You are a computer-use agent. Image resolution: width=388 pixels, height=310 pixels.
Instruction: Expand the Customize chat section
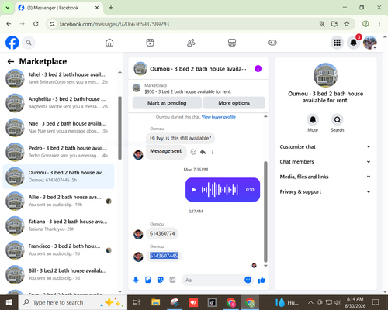(x=325, y=146)
